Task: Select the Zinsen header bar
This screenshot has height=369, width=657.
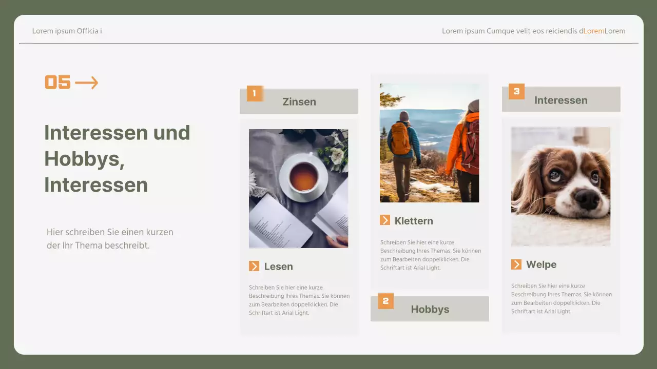Action: [299, 101]
